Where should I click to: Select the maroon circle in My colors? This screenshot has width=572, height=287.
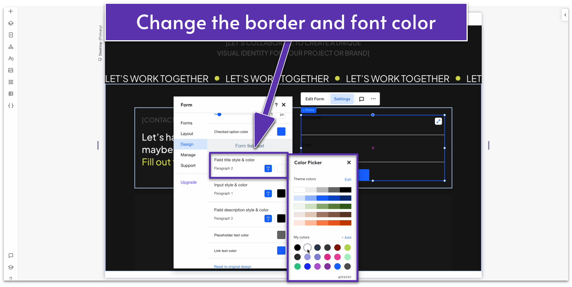coord(338,248)
